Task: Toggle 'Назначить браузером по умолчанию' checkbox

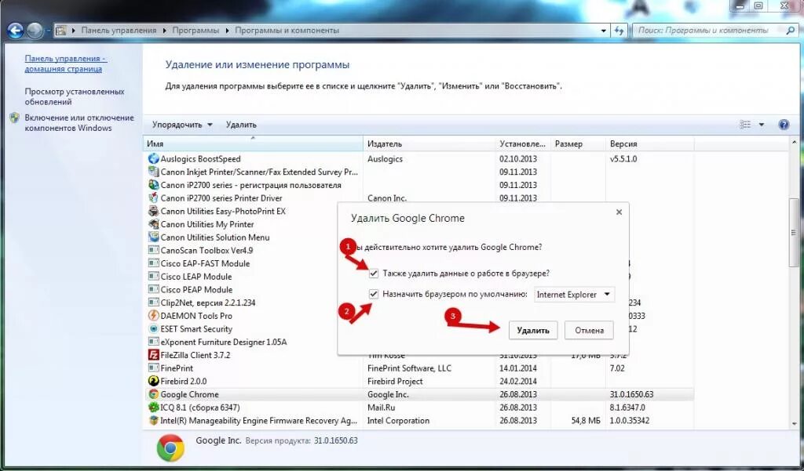Action: [373, 295]
